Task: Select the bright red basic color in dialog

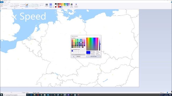Action: coord(72,41)
